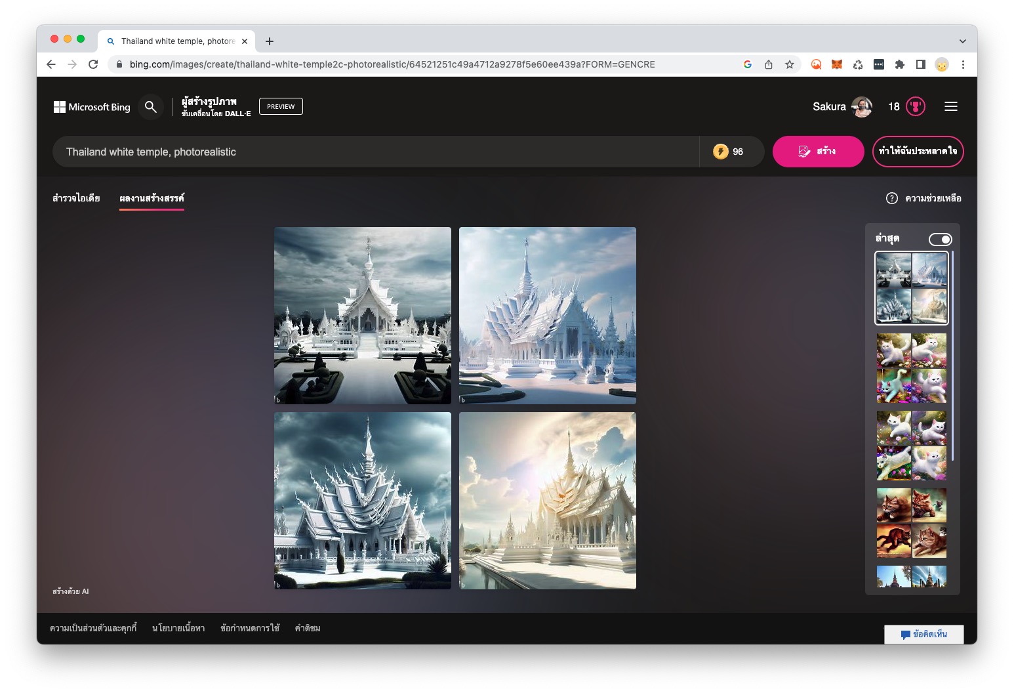Switch to the สำรวจไอเดีย tab

pyautogui.click(x=76, y=198)
